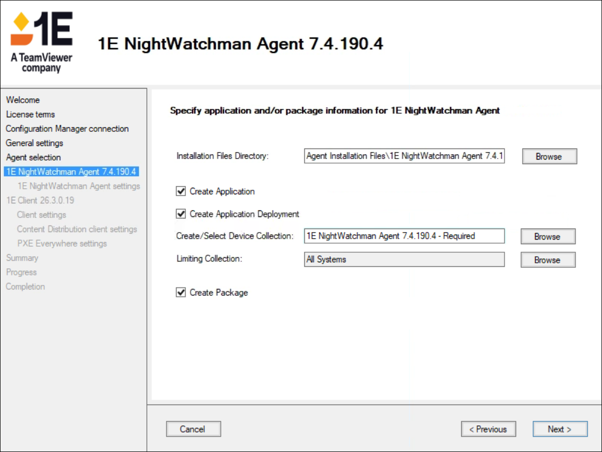Uncheck the Create Application checkbox
The image size is (602, 452).
(x=181, y=191)
